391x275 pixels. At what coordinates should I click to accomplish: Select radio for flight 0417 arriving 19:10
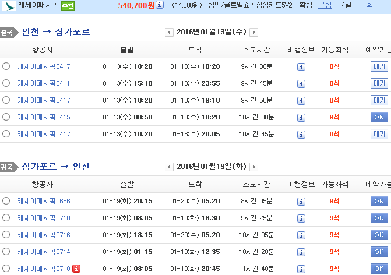[6, 100]
